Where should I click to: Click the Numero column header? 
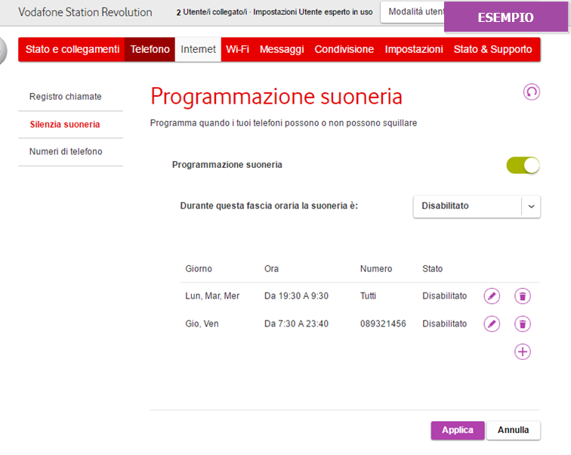click(376, 269)
